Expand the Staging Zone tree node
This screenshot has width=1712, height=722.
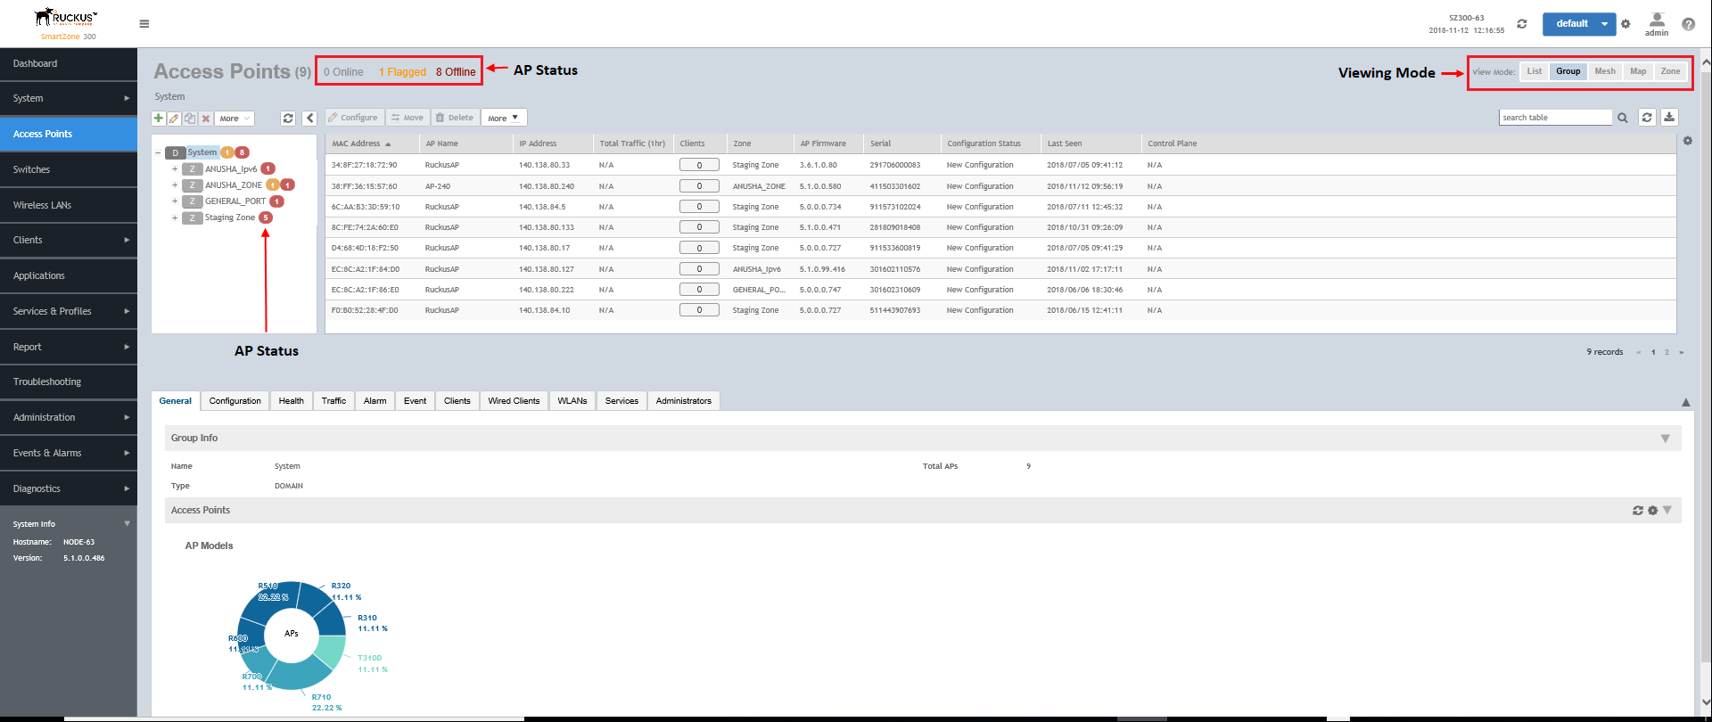(175, 217)
